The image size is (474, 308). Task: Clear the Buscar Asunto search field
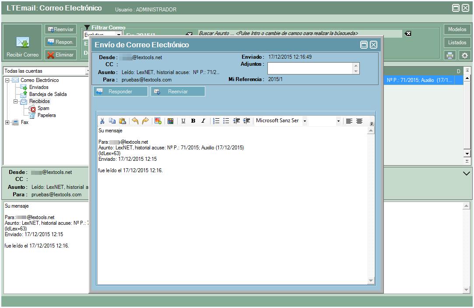pos(408,34)
